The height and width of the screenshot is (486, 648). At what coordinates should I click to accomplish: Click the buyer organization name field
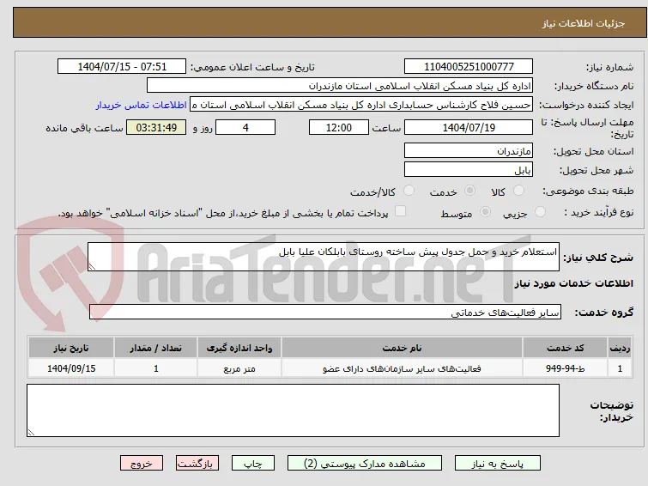pyautogui.click(x=340, y=86)
